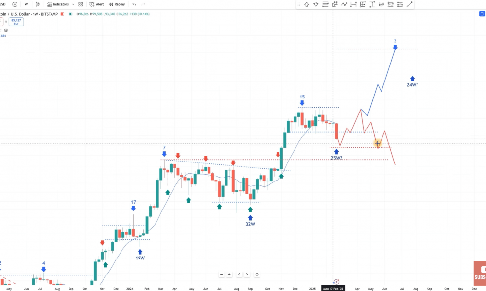This screenshot has height=291, width=486.
Task: Click the '25W?' chart annotation
Action: [x=336, y=158]
